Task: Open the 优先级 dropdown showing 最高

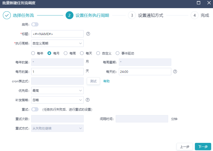Action: click(57, 90)
